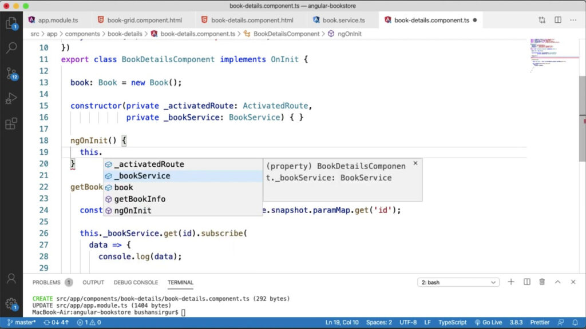Click the Go Live server button
The image size is (586, 329).
488,322
